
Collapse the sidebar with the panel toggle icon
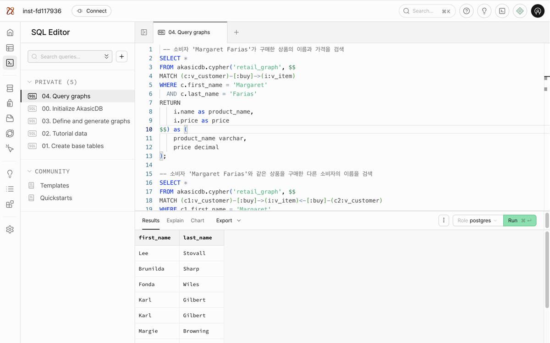[144, 32]
